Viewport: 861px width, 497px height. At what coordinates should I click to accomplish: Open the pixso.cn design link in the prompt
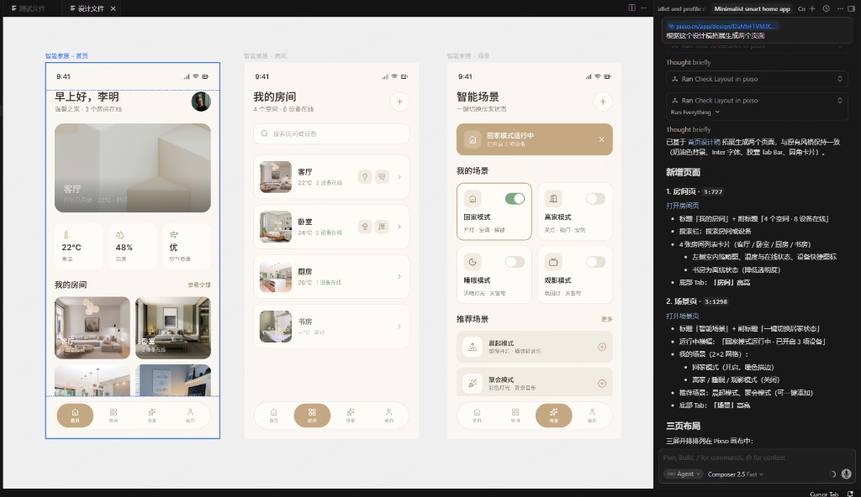click(721, 26)
